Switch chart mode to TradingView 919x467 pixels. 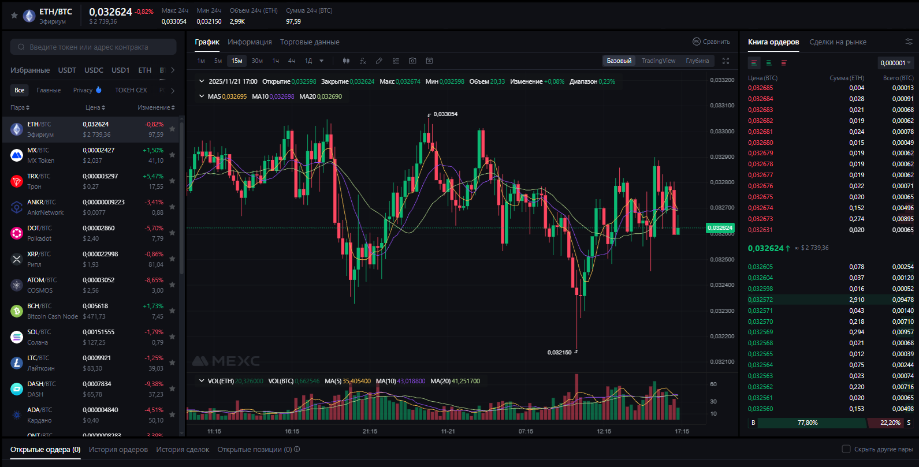pos(658,61)
